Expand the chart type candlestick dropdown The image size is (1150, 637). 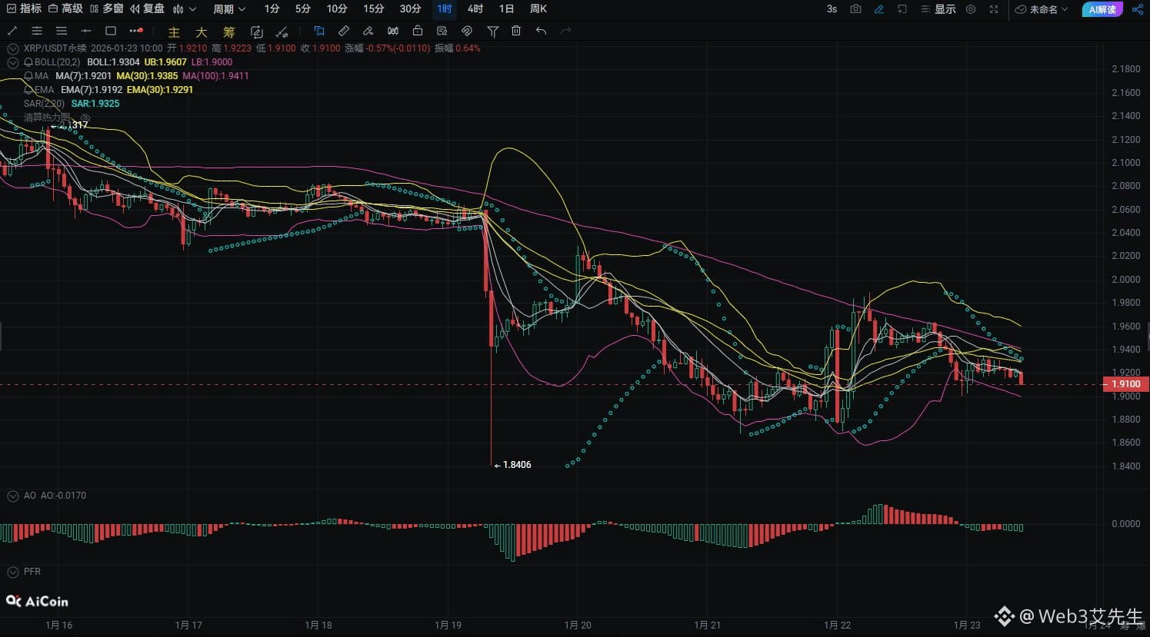coord(185,9)
